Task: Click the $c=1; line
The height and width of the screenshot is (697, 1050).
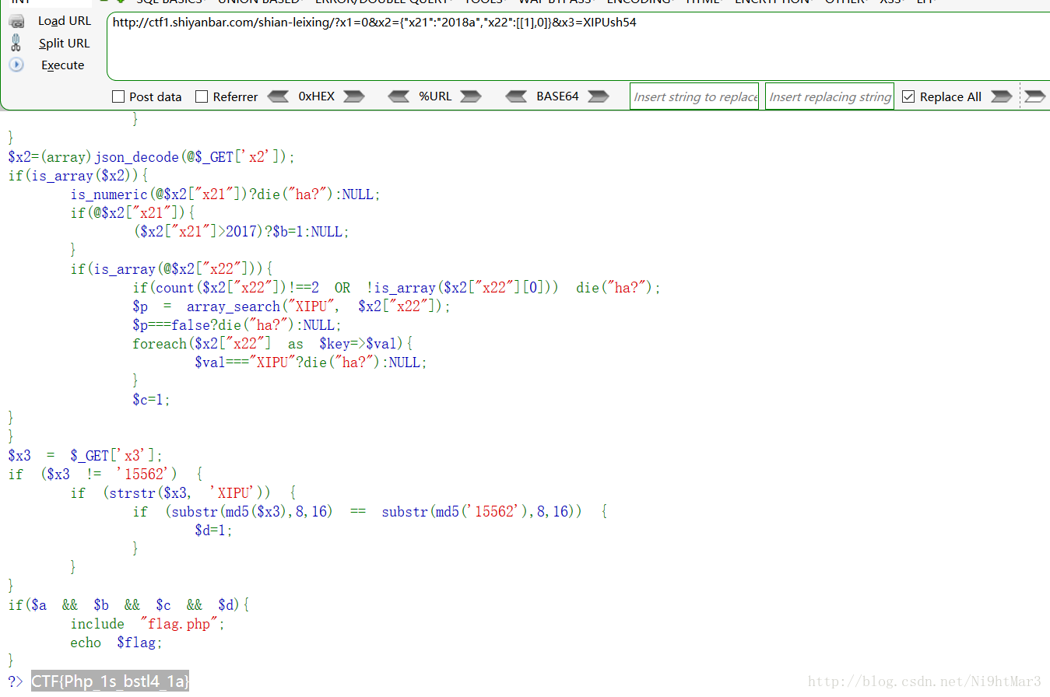Action: click(x=151, y=400)
